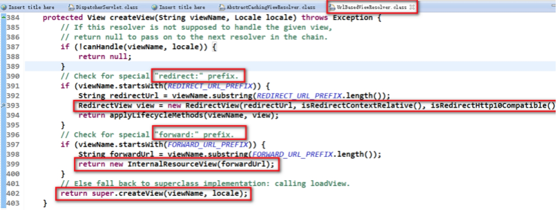
Task: Click the method name createView on line 384
Action: click(131, 17)
